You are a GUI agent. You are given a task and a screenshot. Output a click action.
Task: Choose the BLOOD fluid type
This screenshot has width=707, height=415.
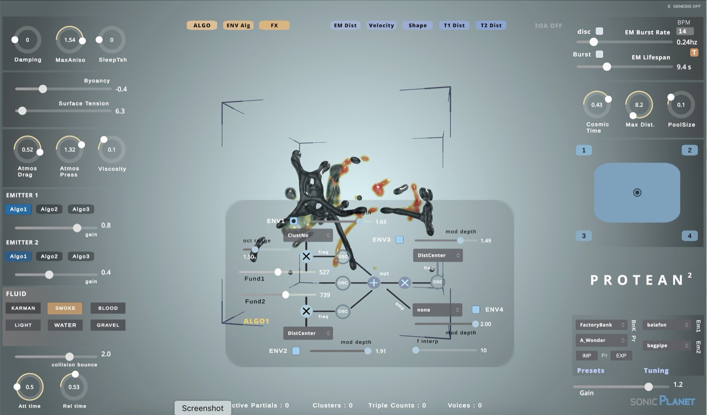(x=108, y=308)
